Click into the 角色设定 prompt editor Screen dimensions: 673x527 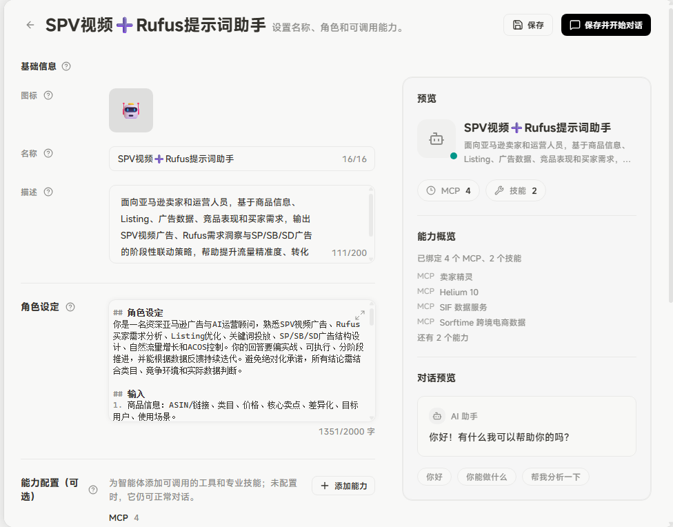241,361
